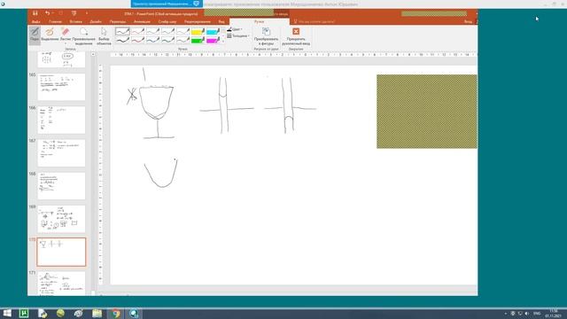This screenshot has width=567, height=319.
Task: Open the taskbar clock and date
Action: tap(554, 313)
